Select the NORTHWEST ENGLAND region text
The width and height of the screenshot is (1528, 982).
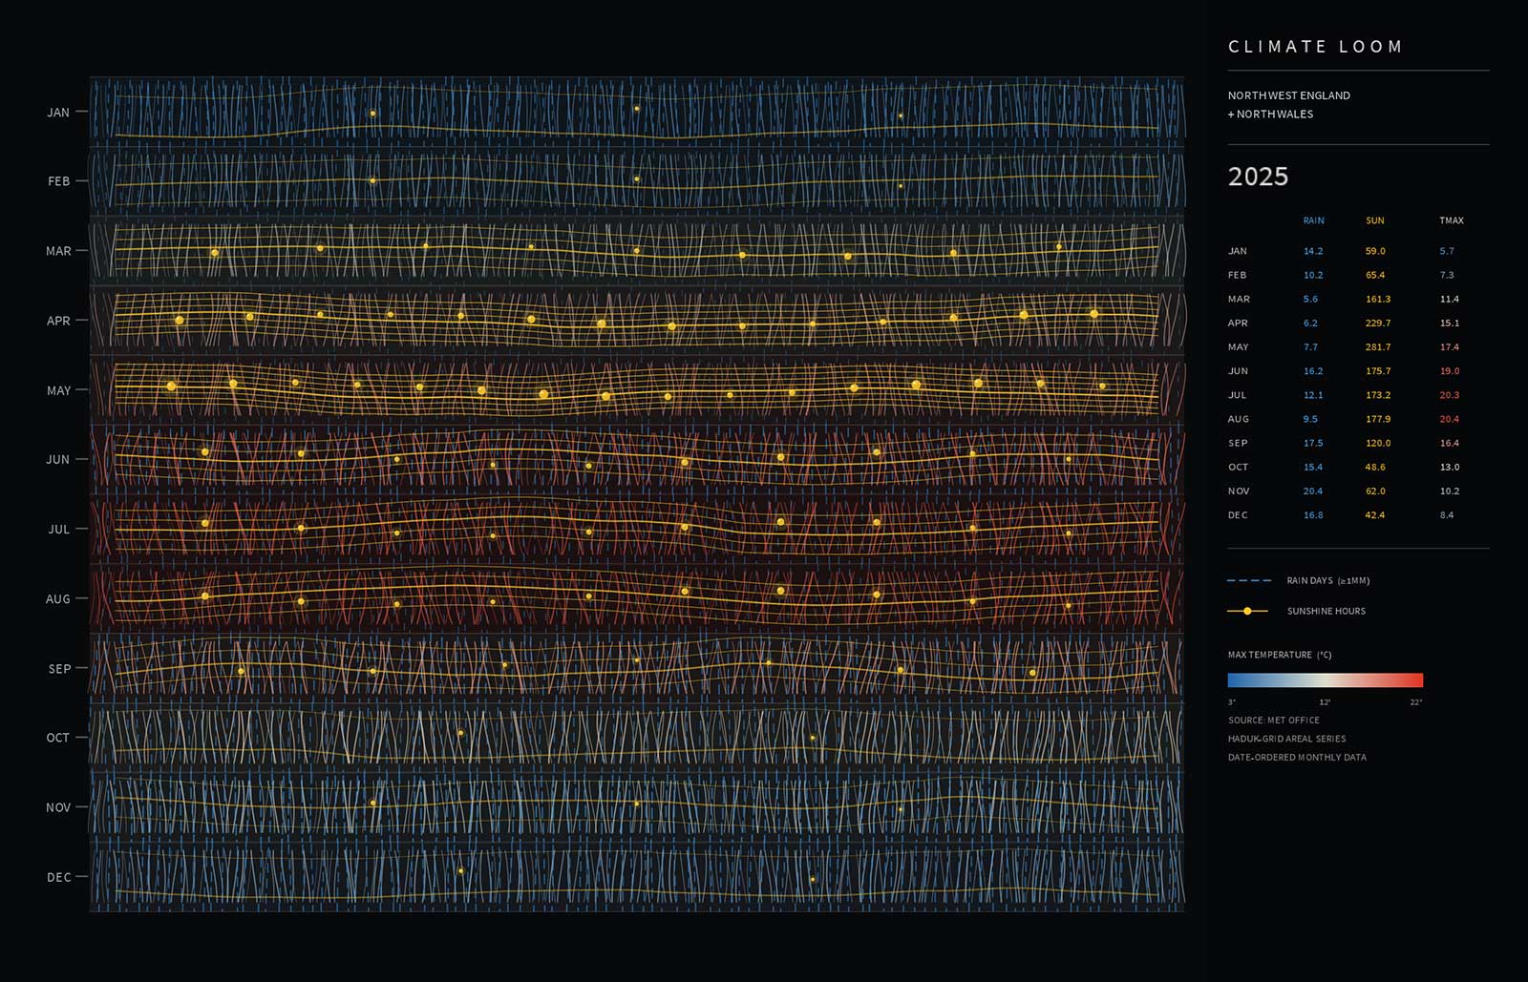click(1289, 95)
